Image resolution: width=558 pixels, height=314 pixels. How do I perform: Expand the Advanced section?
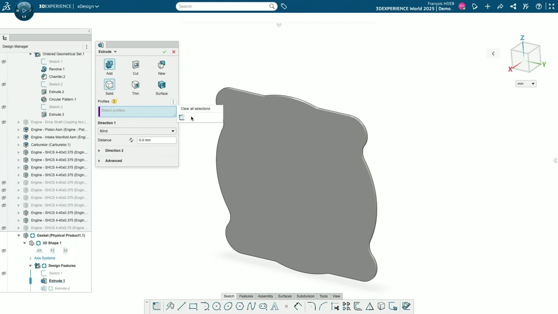(99, 161)
